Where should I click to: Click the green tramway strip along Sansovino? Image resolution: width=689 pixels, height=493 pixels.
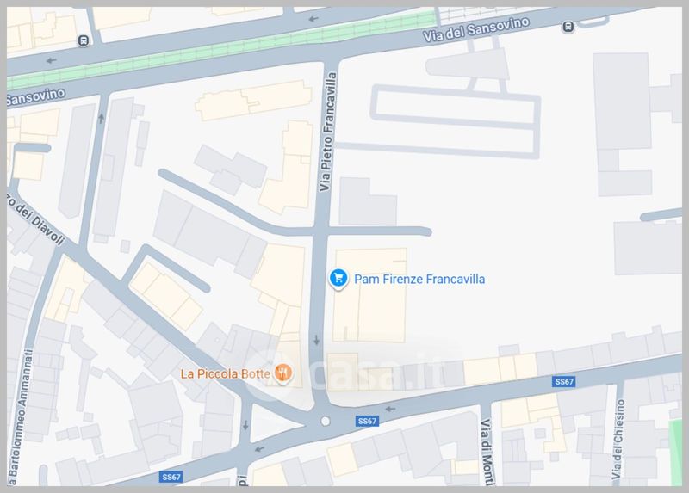[222, 50]
